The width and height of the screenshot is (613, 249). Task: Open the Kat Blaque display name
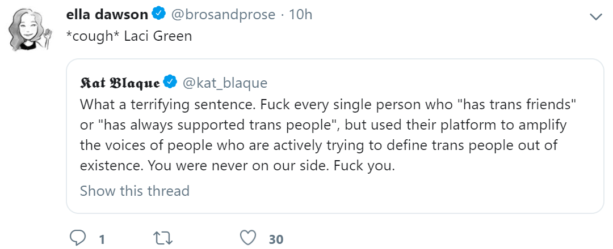coord(120,83)
